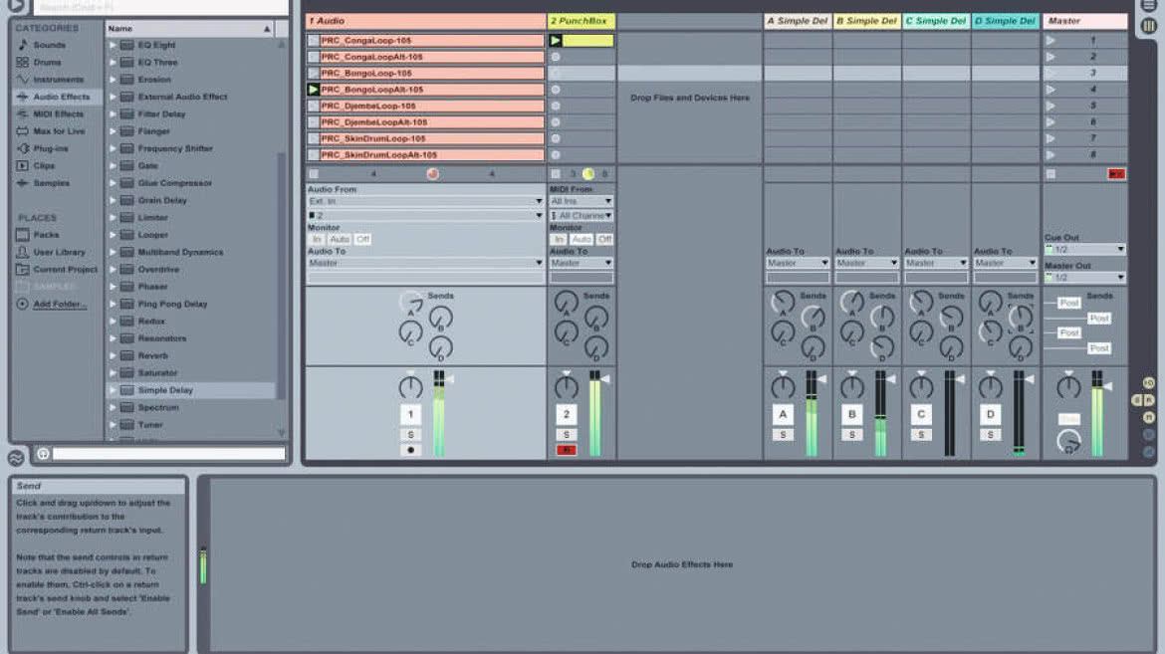Select the Clips browser category
This screenshot has height=654, width=1165.
coord(44,165)
